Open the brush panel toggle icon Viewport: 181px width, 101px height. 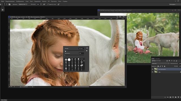pos(9,4)
